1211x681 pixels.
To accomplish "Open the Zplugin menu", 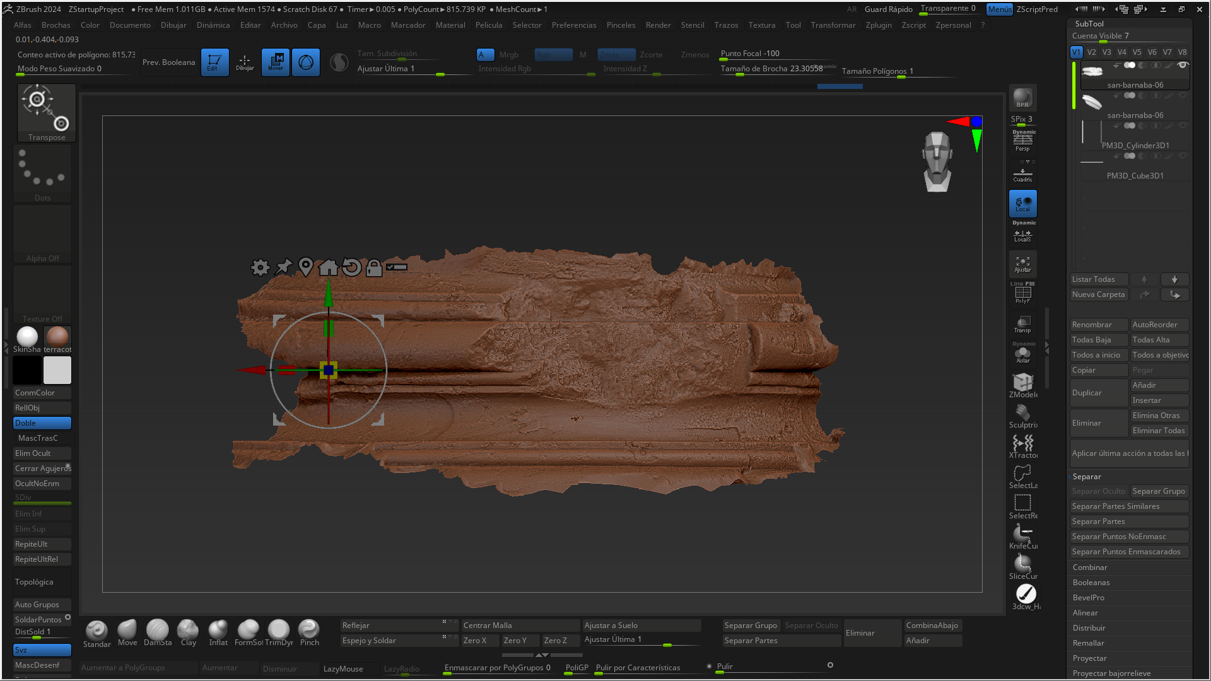I will coord(878,25).
